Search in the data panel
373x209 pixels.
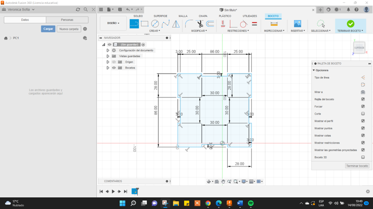pyautogui.click(x=85, y=10)
